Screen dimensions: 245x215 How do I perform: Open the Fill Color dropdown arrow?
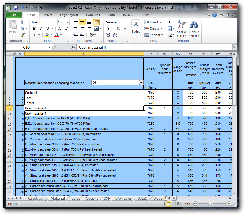(x=52, y=35)
